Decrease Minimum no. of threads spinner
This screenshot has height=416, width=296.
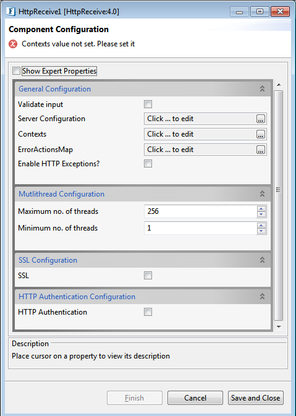point(261,231)
